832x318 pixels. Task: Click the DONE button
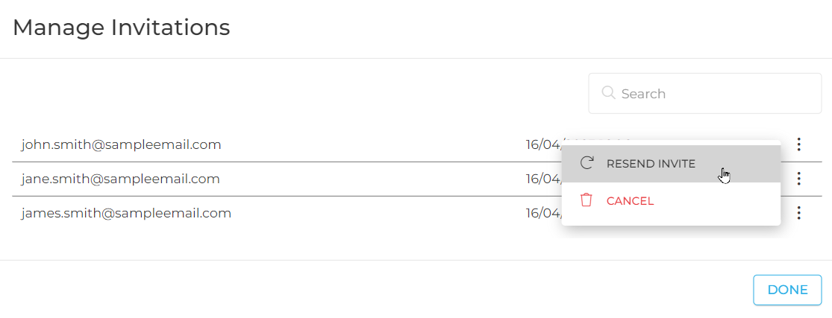tap(787, 290)
